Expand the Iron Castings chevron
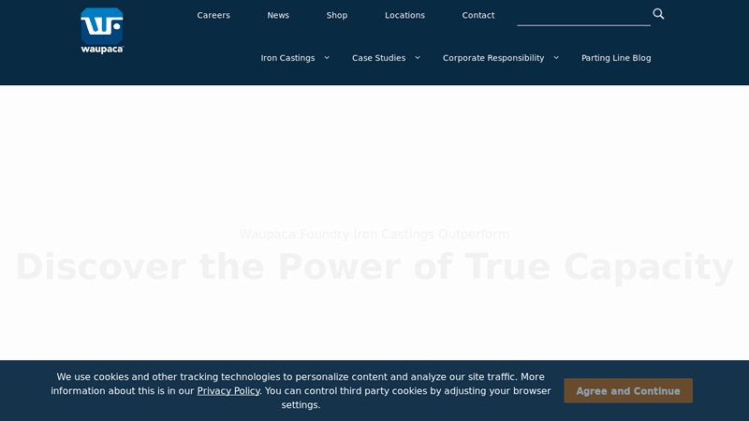This screenshot has height=421, width=749. (x=327, y=58)
